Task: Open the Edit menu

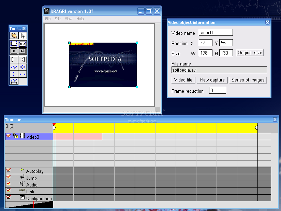Action: 58,19
